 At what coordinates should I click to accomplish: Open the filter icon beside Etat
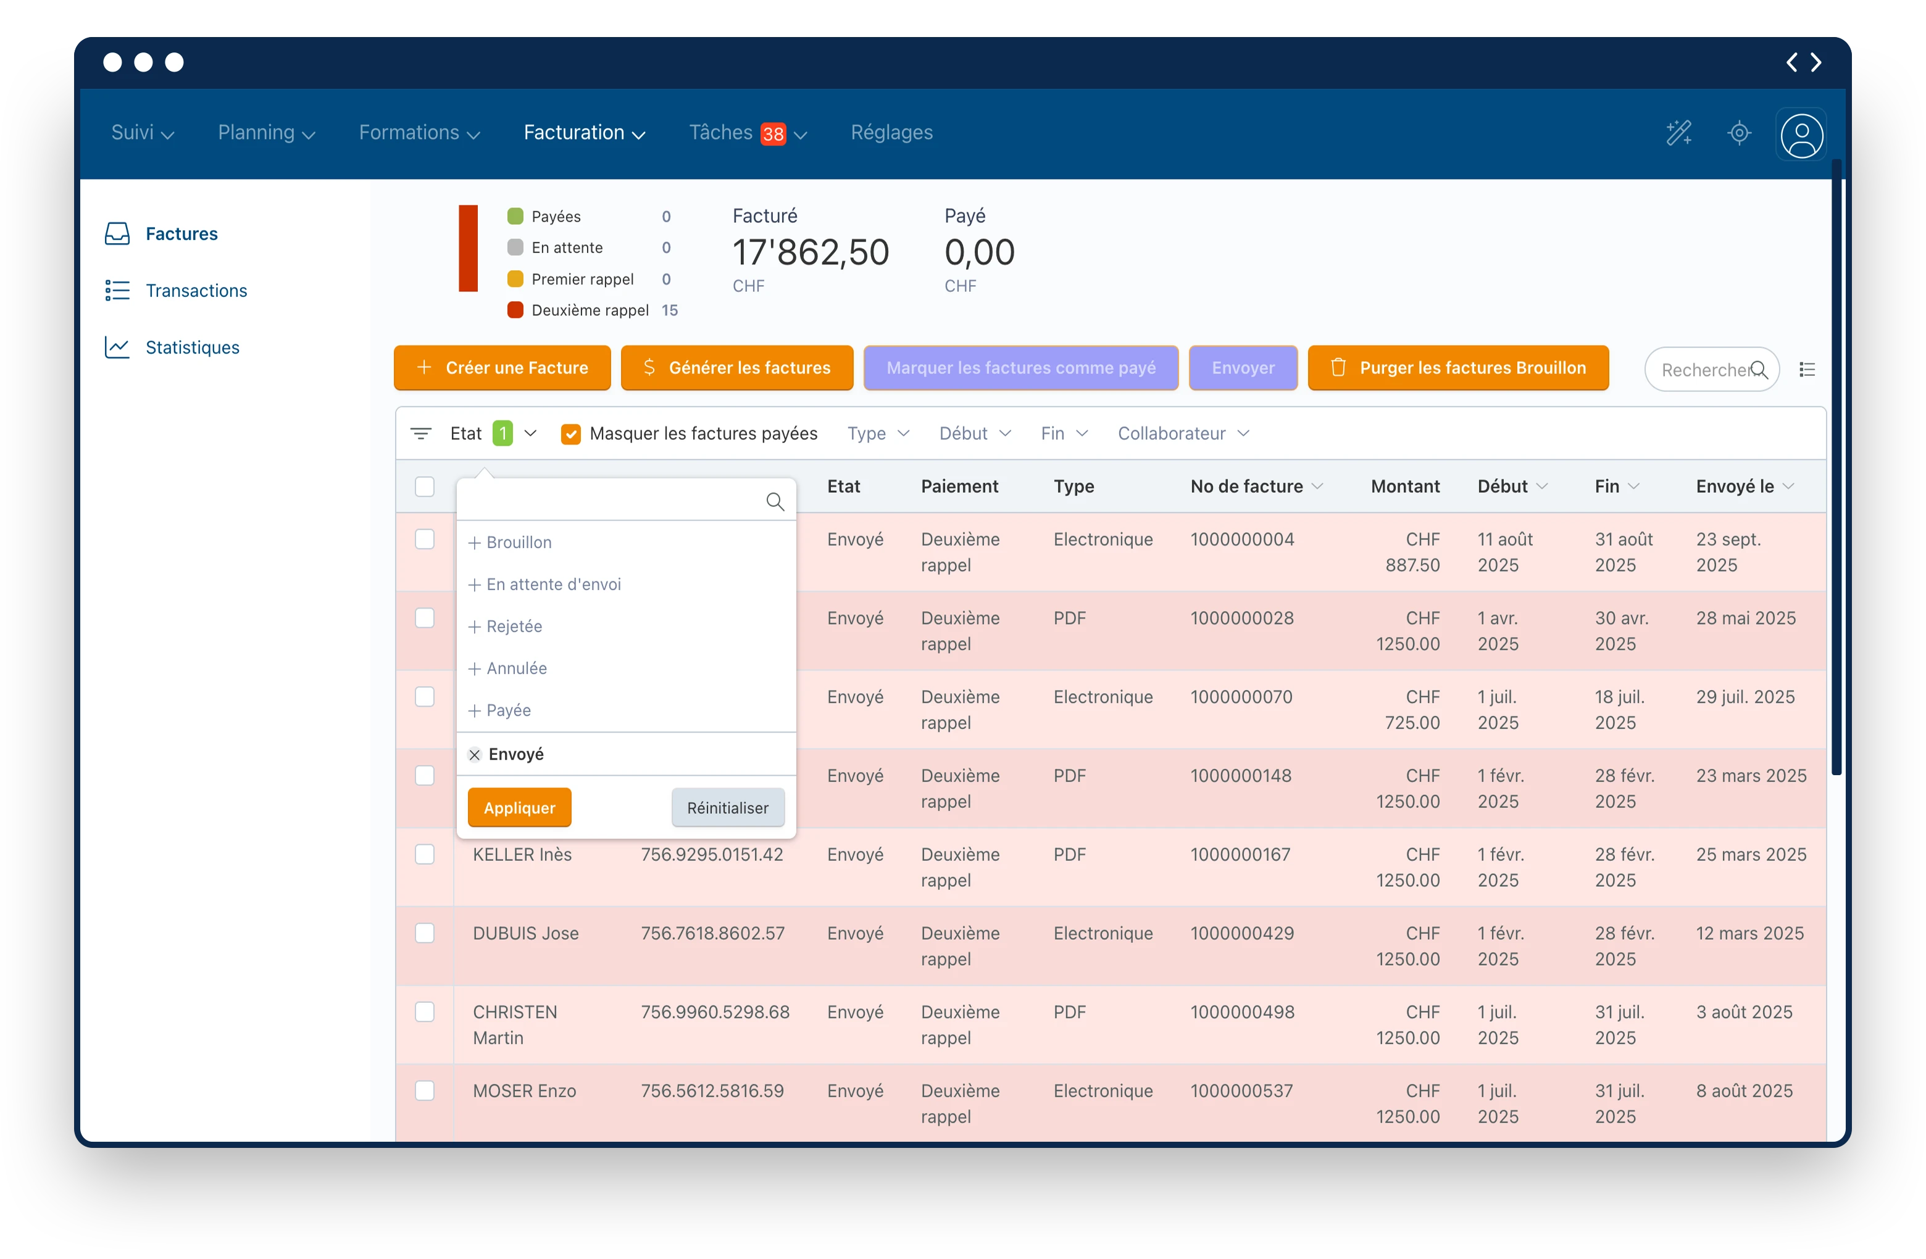coord(421,433)
